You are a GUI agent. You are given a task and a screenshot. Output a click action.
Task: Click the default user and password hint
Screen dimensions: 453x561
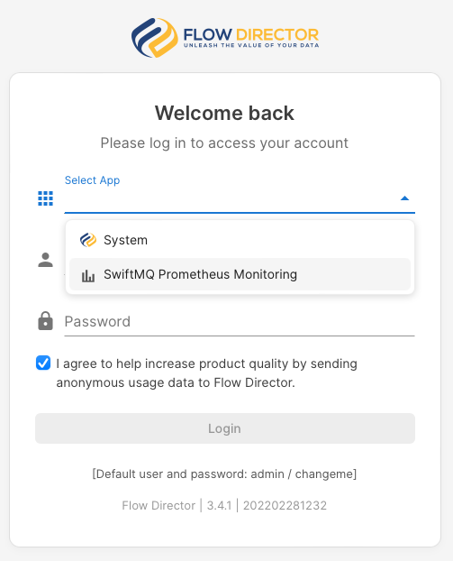point(225,474)
